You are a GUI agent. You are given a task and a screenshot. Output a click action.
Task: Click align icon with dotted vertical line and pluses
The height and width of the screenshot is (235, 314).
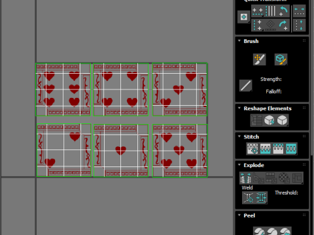(257, 25)
